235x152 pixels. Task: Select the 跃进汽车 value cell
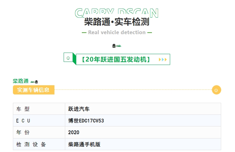click(143, 109)
